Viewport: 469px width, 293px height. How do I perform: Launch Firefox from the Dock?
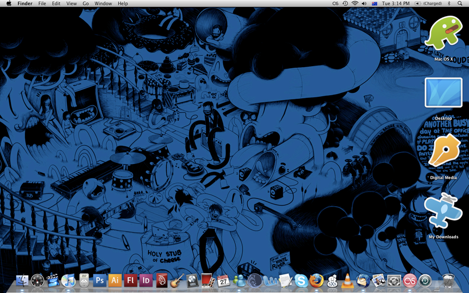[316, 281]
